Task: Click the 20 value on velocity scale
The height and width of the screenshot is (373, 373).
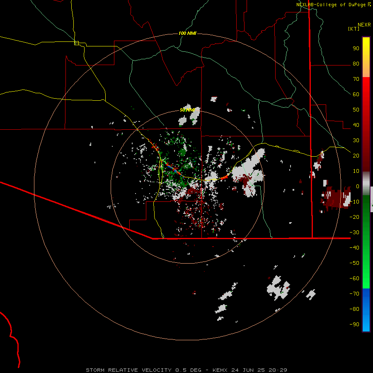Action: coord(356,155)
